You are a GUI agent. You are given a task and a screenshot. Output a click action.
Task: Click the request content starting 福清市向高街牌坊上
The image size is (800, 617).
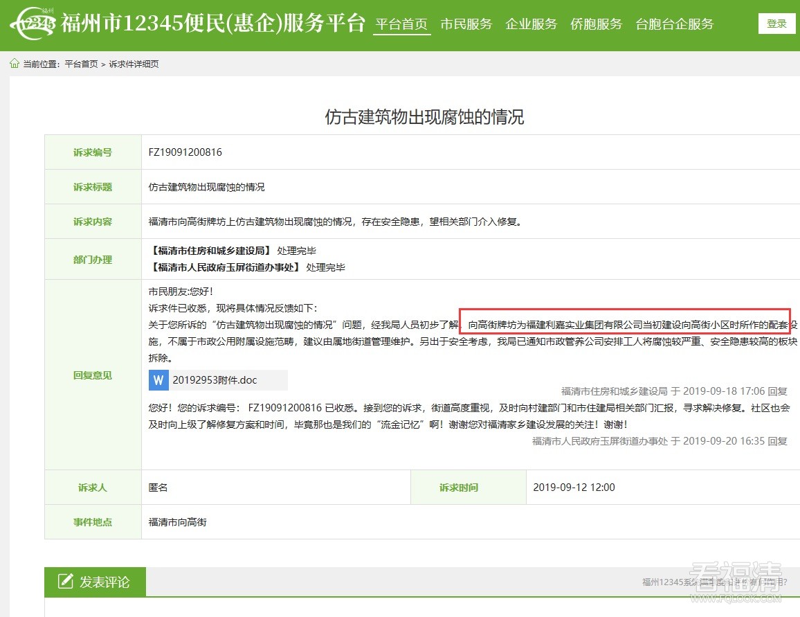(x=336, y=222)
